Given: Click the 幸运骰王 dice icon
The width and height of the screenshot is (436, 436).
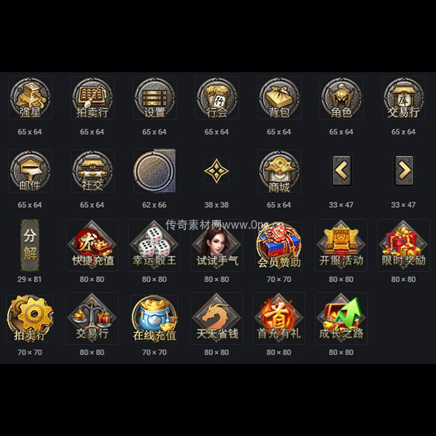Looking at the screenshot, I should tap(154, 245).
